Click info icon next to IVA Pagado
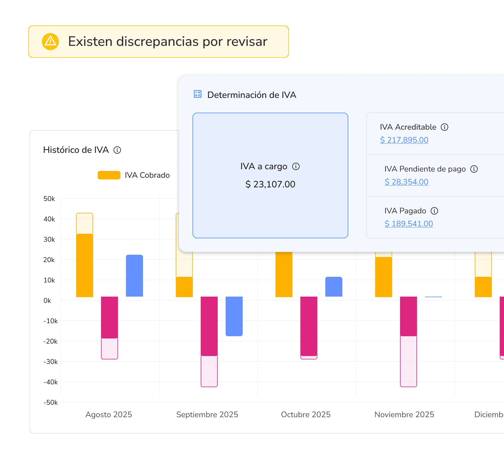This screenshot has height=450, width=504. (434, 211)
